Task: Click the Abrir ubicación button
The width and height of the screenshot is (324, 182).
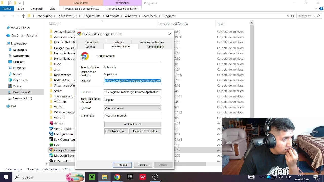Action: (133, 124)
